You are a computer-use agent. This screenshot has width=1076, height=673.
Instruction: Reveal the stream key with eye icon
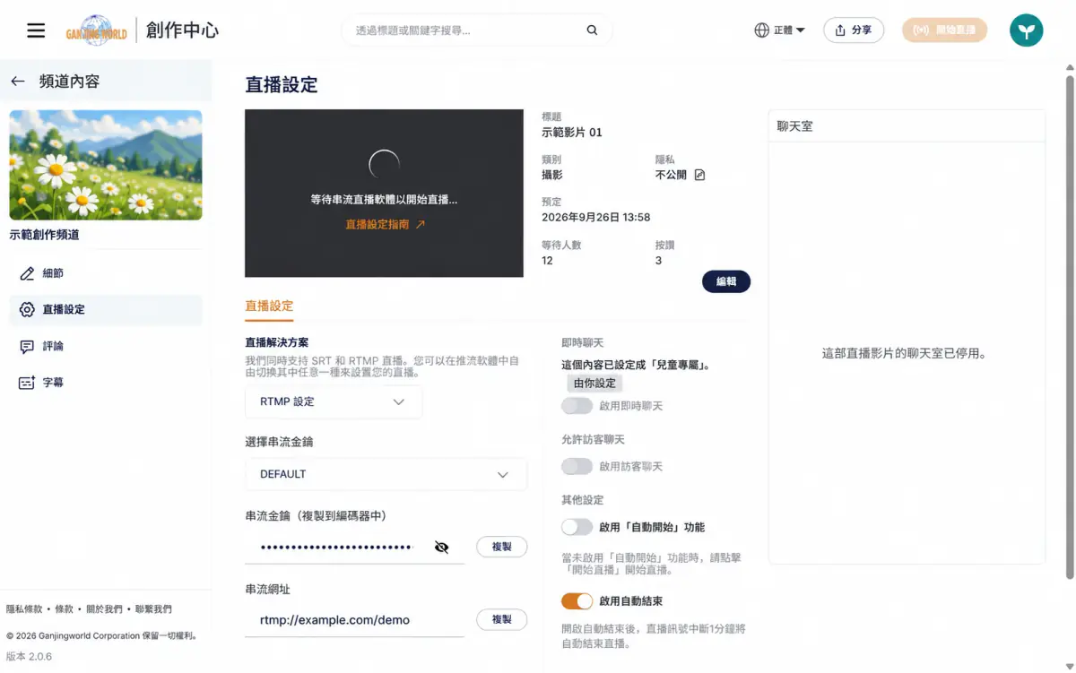click(441, 548)
